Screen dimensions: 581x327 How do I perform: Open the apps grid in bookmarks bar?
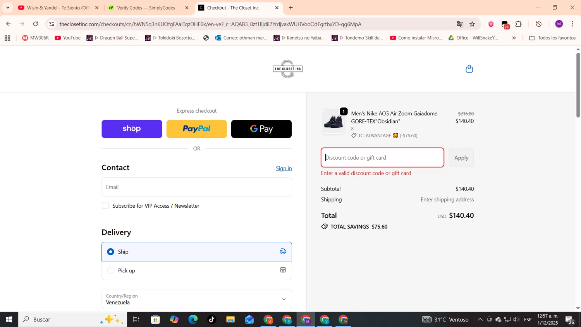tap(7, 38)
